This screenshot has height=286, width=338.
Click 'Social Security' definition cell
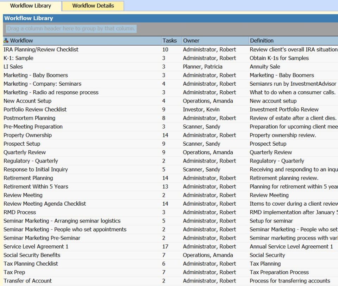click(x=267, y=255)
